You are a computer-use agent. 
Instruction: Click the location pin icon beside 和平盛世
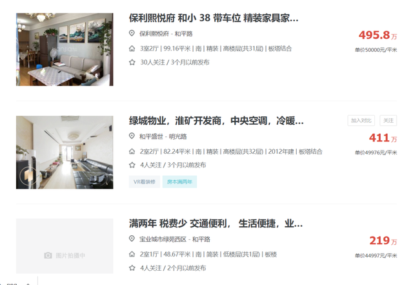[132, 136]
